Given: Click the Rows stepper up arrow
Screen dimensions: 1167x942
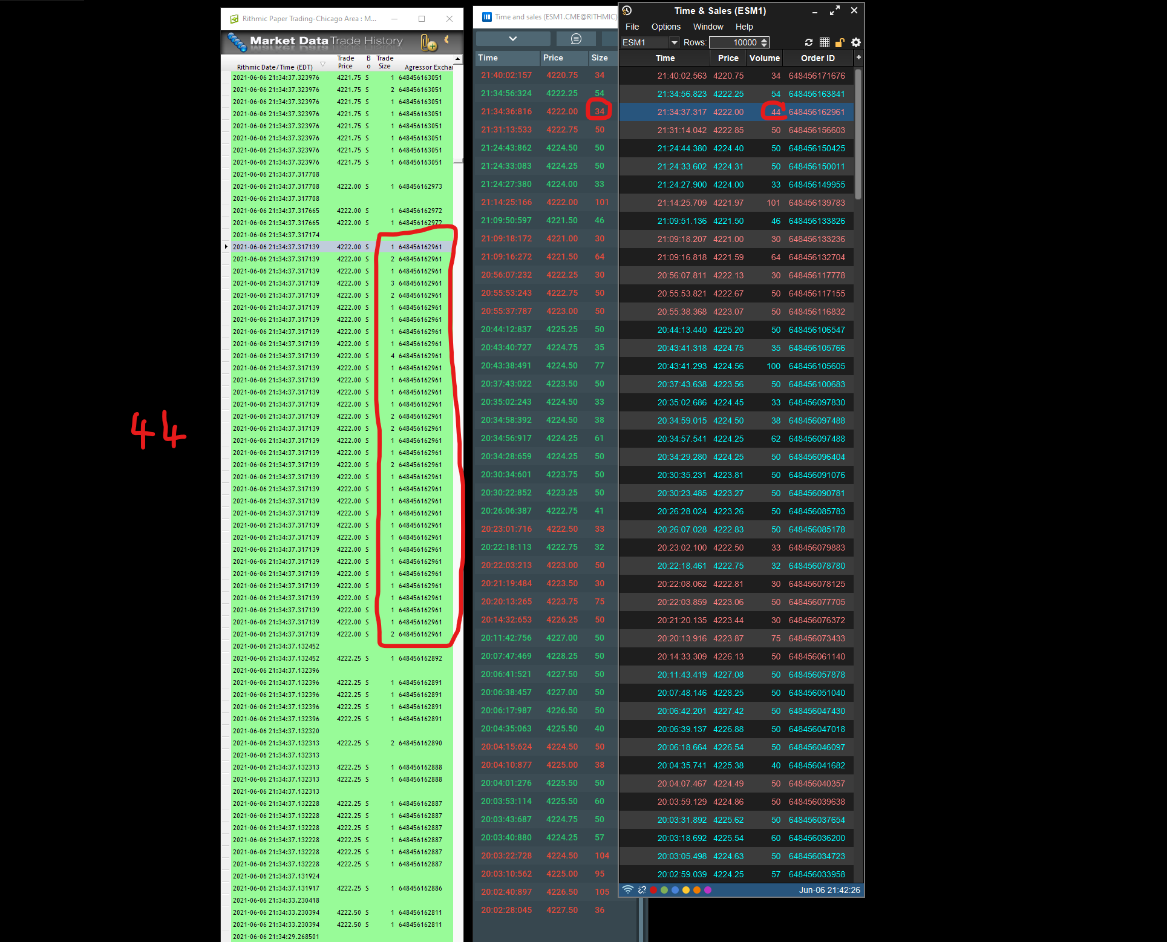Looking at the screenshot, I should [765, 40].
